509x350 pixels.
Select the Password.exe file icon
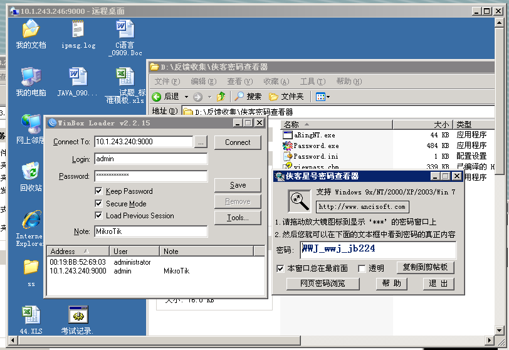pos(288,146)
